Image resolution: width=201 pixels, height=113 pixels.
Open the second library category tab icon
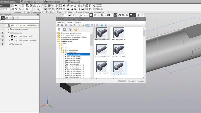[x=65, y=30]
